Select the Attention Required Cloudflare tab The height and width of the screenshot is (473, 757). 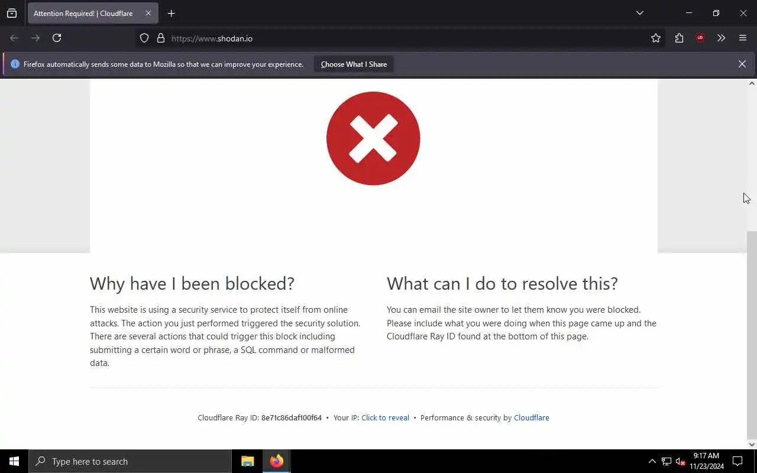click(x=93, y=13)
